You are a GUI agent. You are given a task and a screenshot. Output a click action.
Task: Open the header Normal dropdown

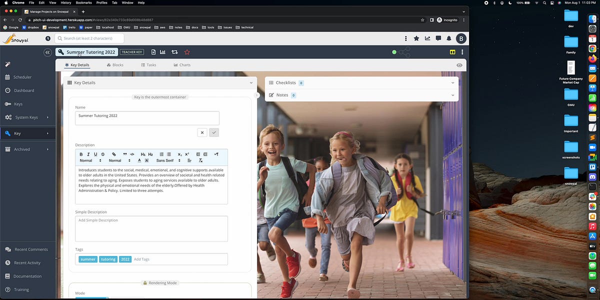coord(120,160)
